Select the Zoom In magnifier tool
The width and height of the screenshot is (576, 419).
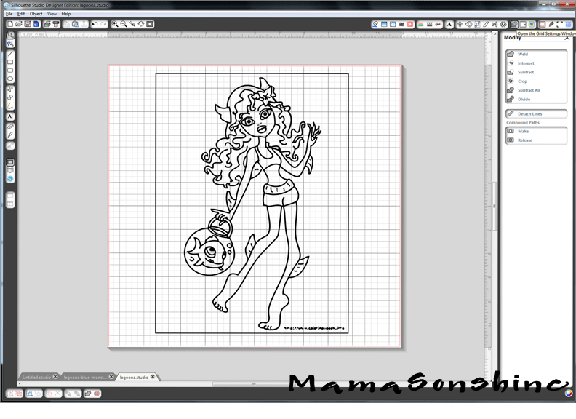pos(115,24)
